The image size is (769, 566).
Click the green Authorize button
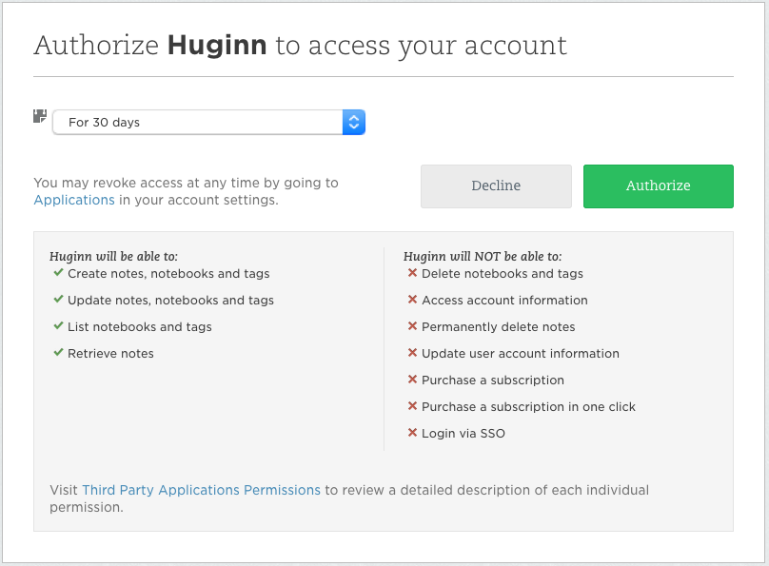click(658, 186)
